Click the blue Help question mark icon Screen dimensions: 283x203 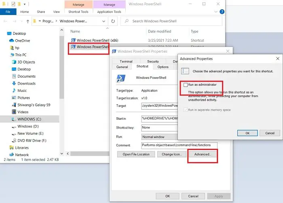tap(222, 12)
